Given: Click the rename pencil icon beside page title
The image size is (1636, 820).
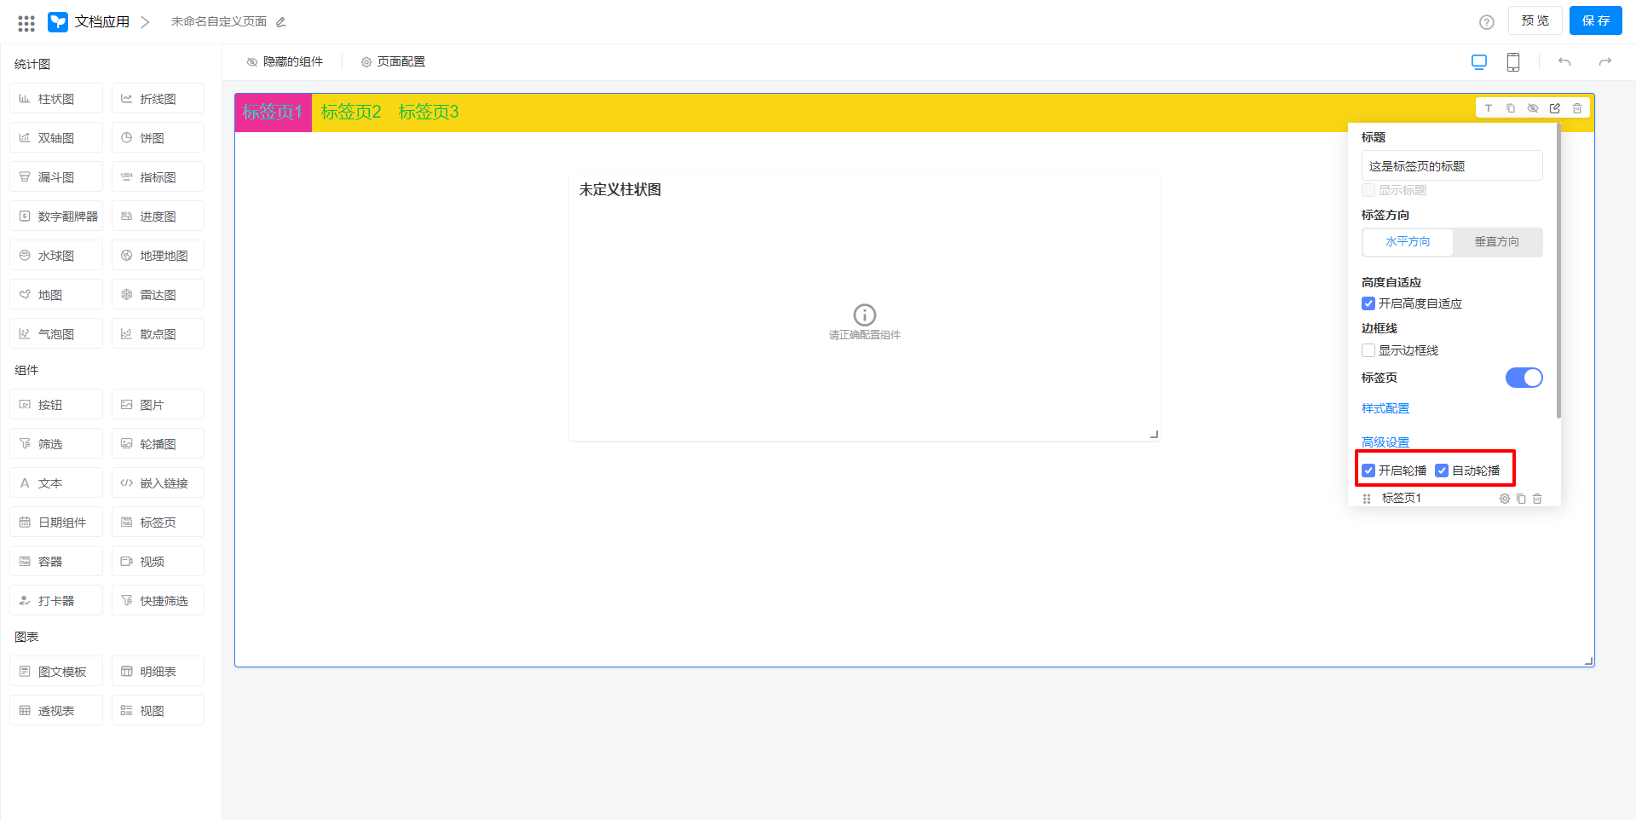Looking at the screenshot, I should click(x=281, y=22).
